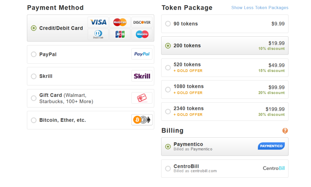Choose the 1080 tokens radio button
The width and height of the screenshot is (311, 187).
[x=168, y=90]
